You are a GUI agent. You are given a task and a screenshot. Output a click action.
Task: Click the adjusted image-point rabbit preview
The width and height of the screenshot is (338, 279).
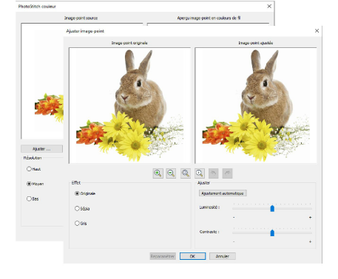(x=256, y=106)
